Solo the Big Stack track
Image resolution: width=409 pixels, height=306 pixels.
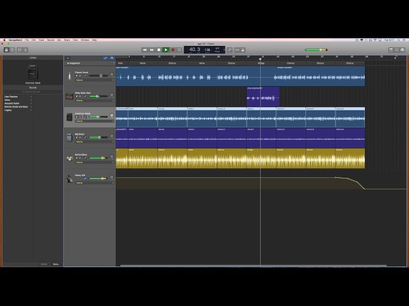pyautogui.click(x=80, y=138)
